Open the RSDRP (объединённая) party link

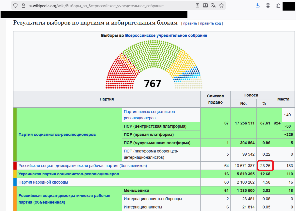[x=64, y=199]
